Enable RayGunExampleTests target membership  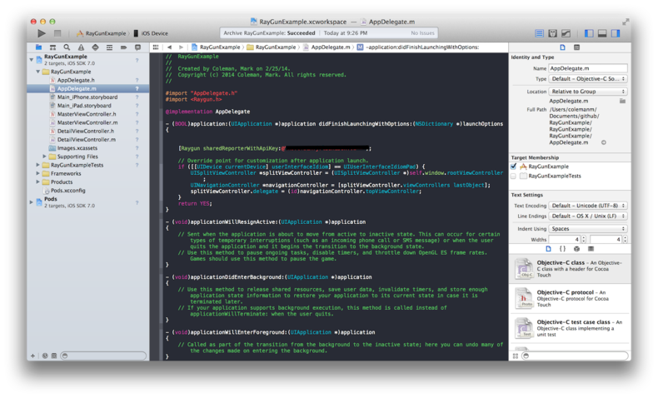513,177
